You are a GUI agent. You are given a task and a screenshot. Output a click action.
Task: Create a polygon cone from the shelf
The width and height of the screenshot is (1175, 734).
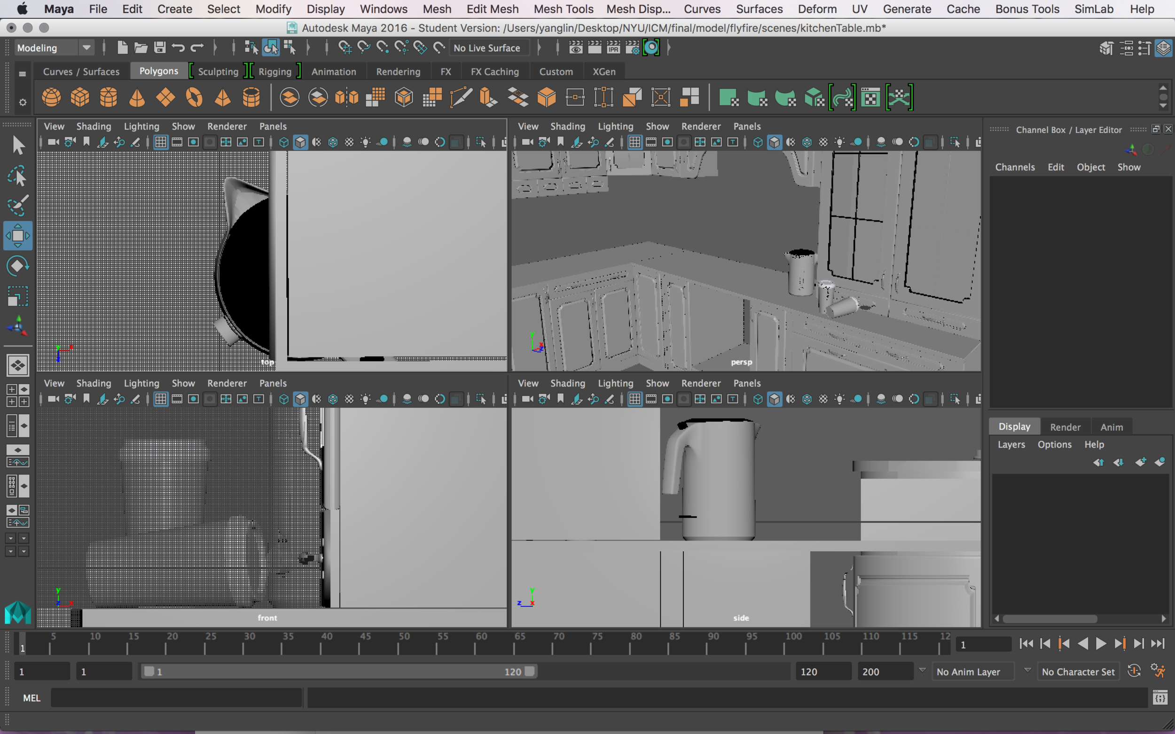(x=137, y=98)
